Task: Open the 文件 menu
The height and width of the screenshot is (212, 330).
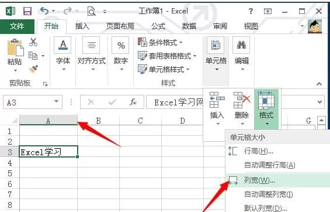Action: 17,26
